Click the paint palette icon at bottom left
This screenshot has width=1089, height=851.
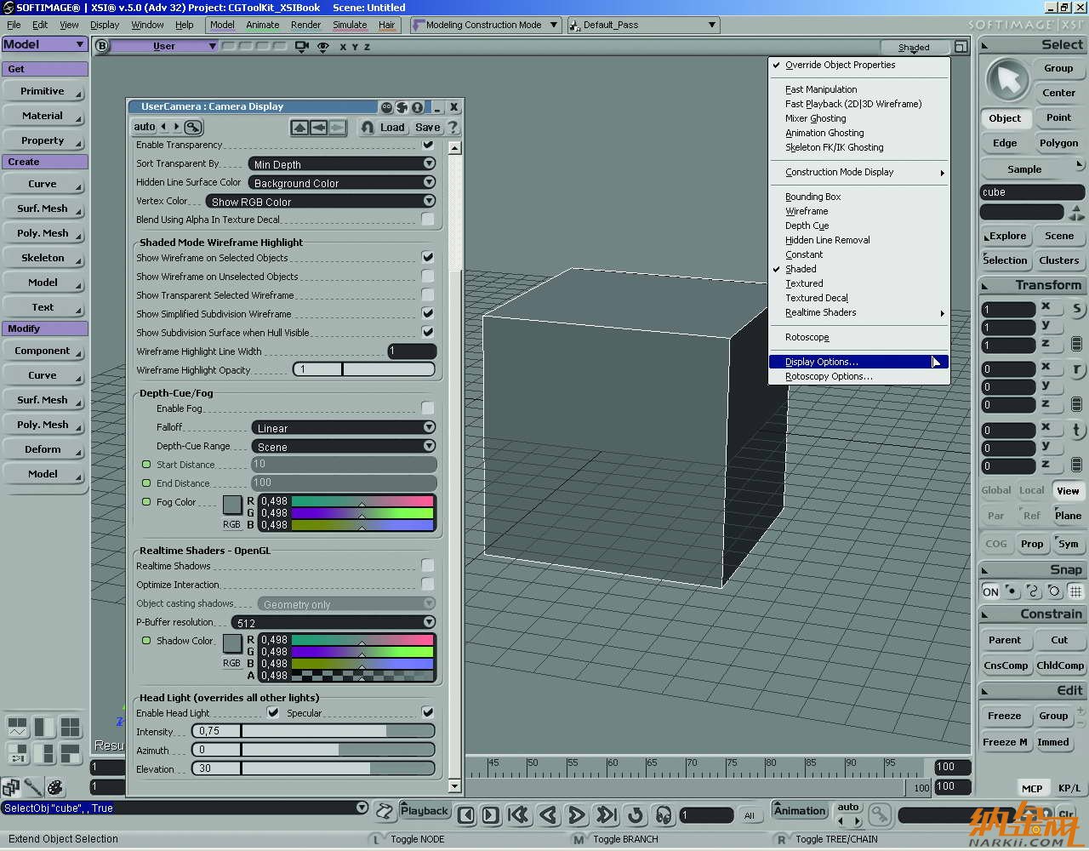55,787
